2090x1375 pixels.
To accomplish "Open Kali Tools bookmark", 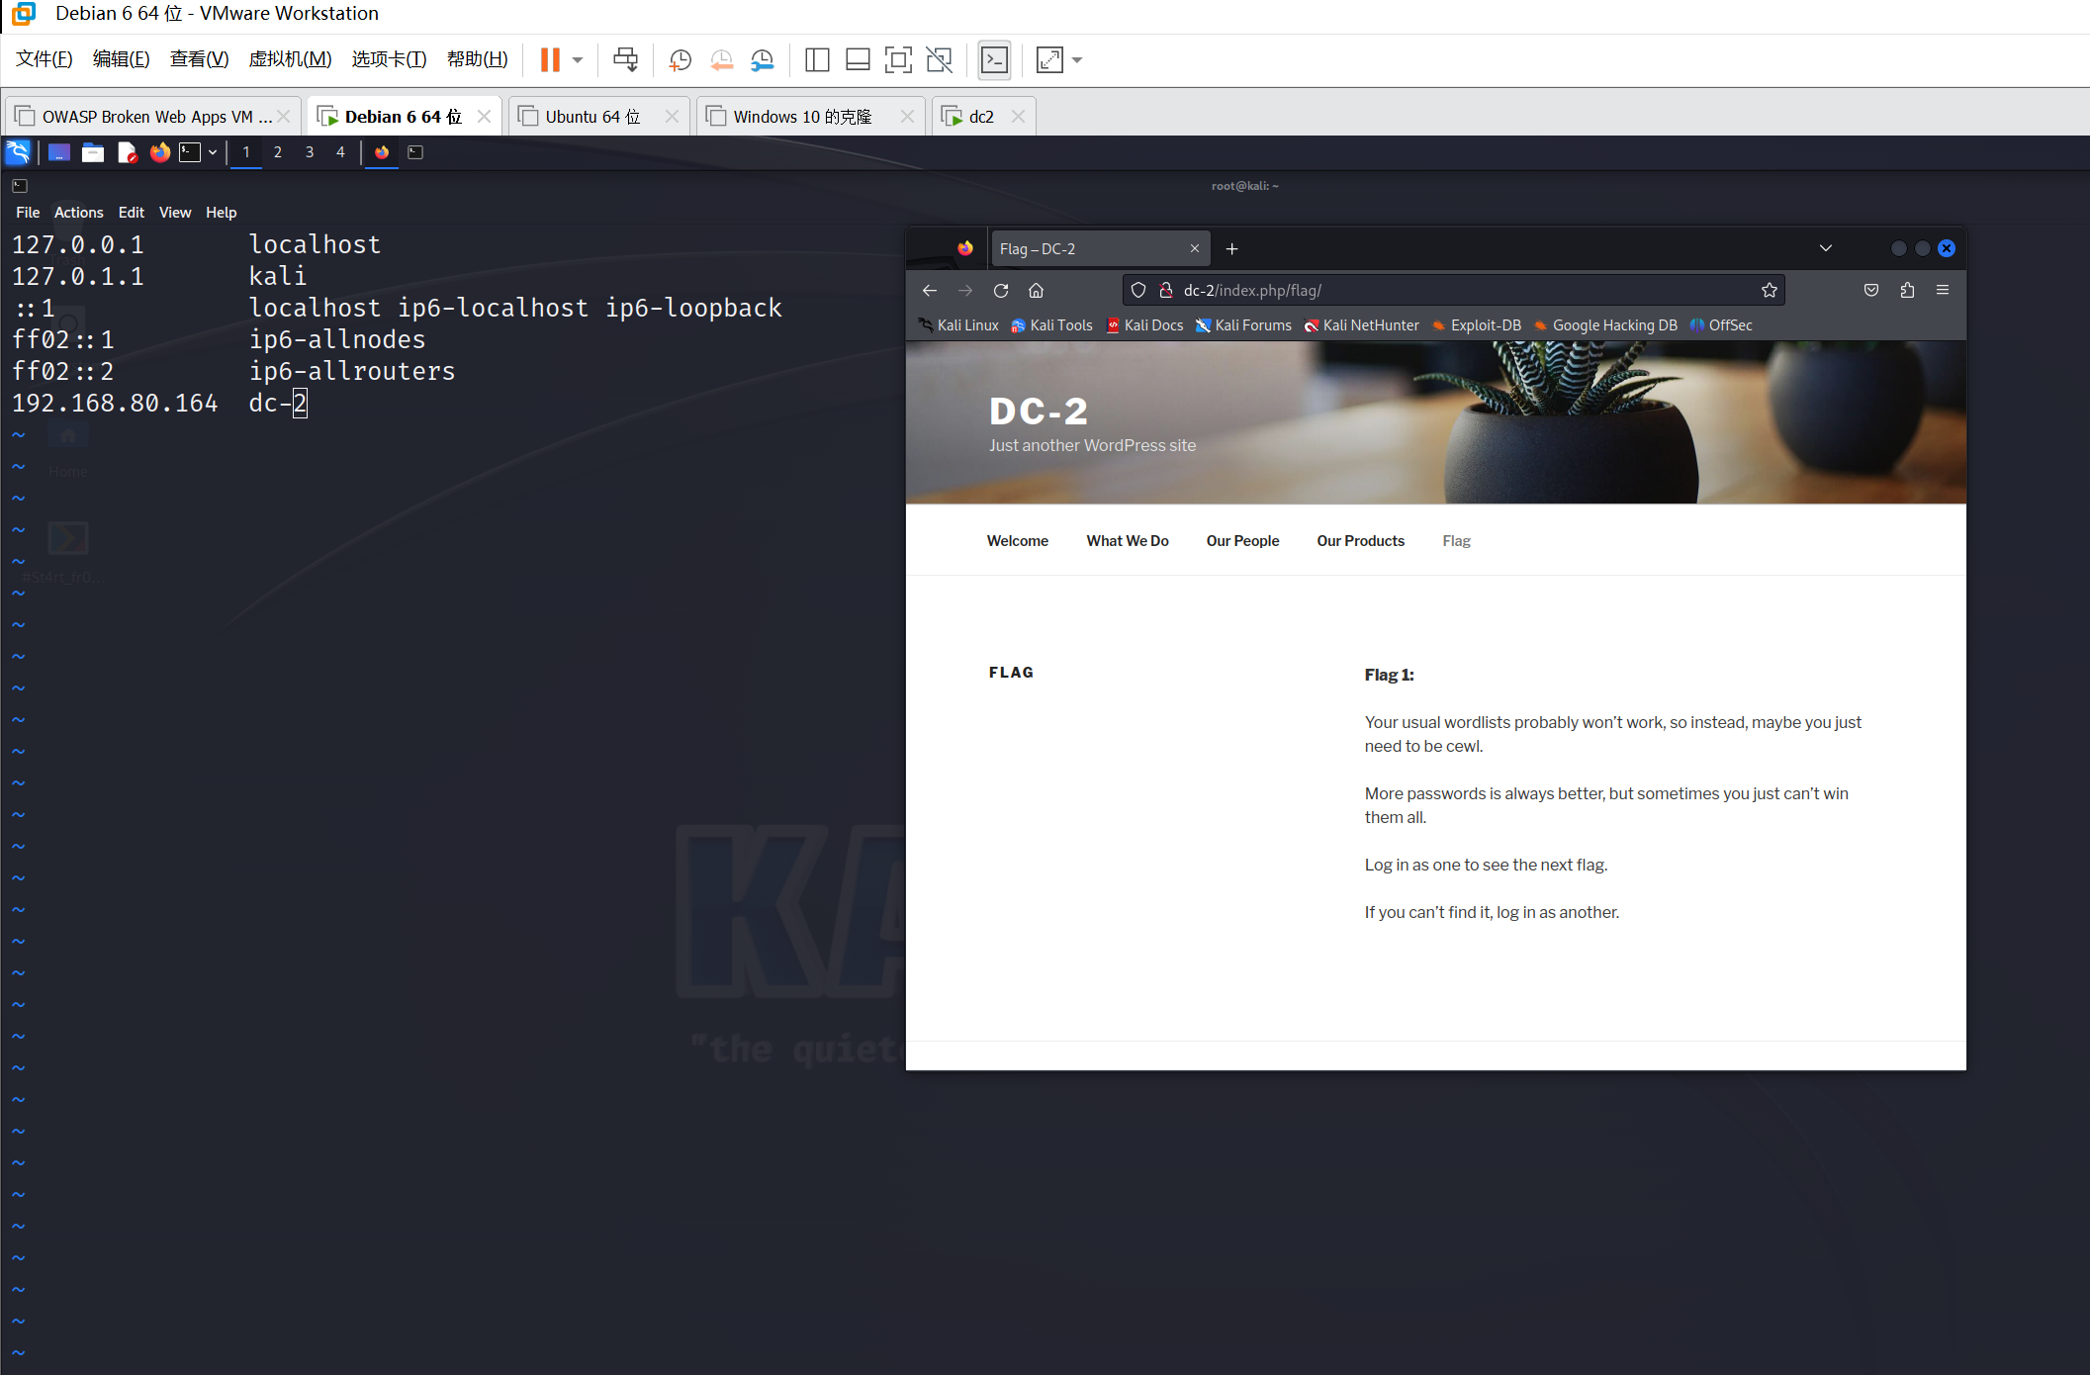I will tap(1051, 325).
